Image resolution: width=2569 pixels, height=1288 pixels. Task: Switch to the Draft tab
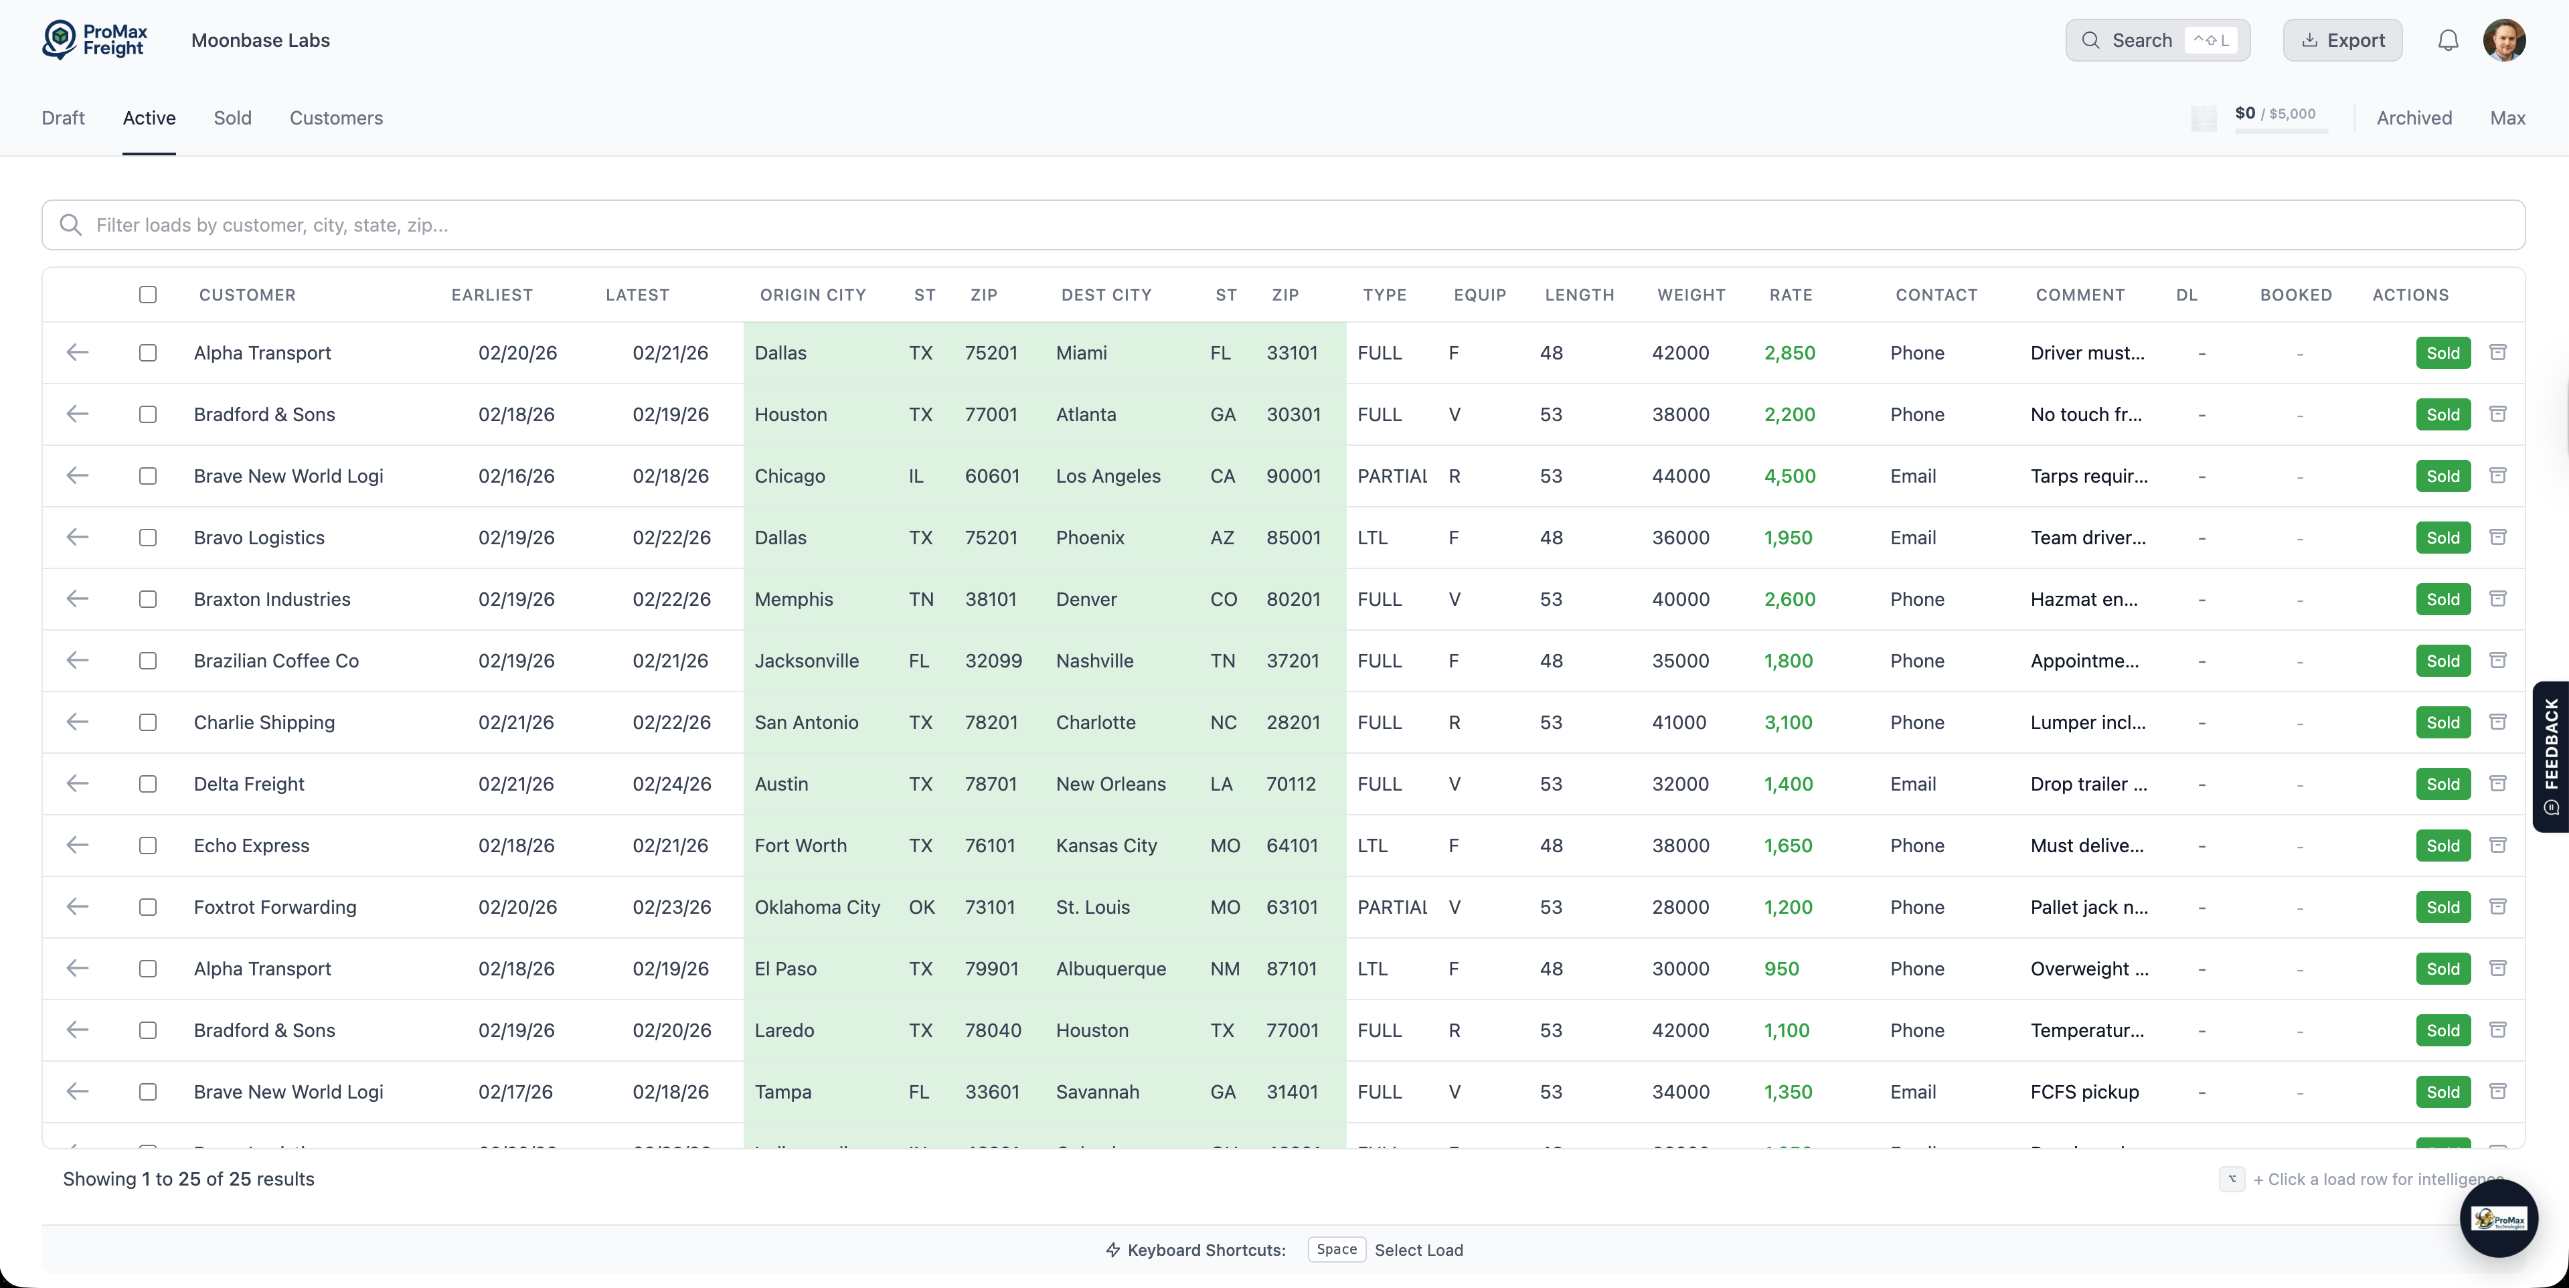click(63, 118)
